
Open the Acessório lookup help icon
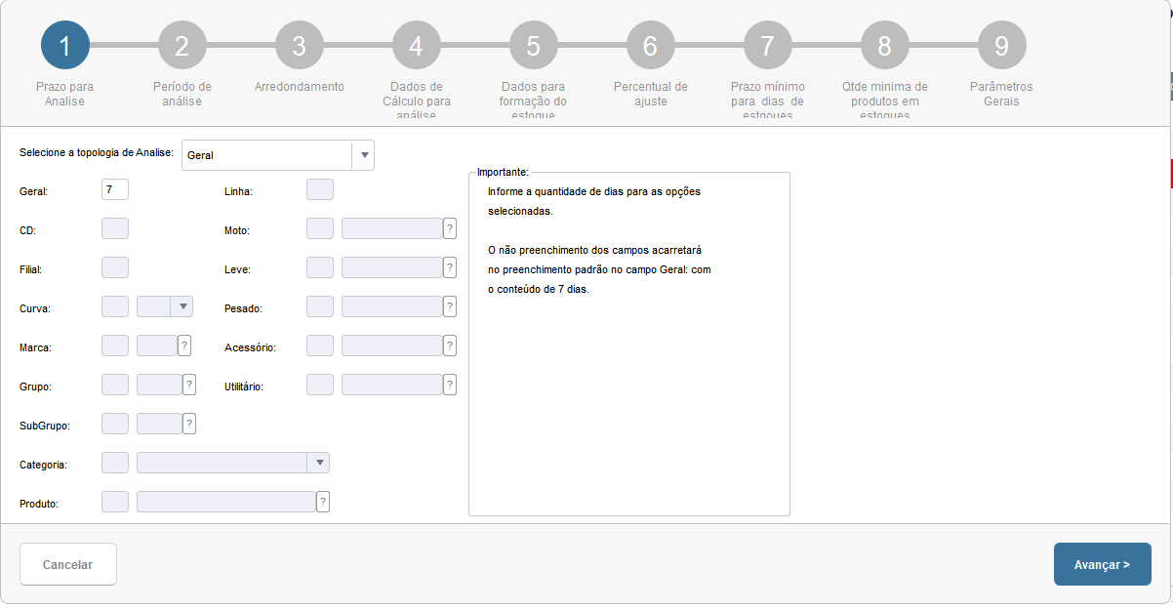click(x=450, y=346)
